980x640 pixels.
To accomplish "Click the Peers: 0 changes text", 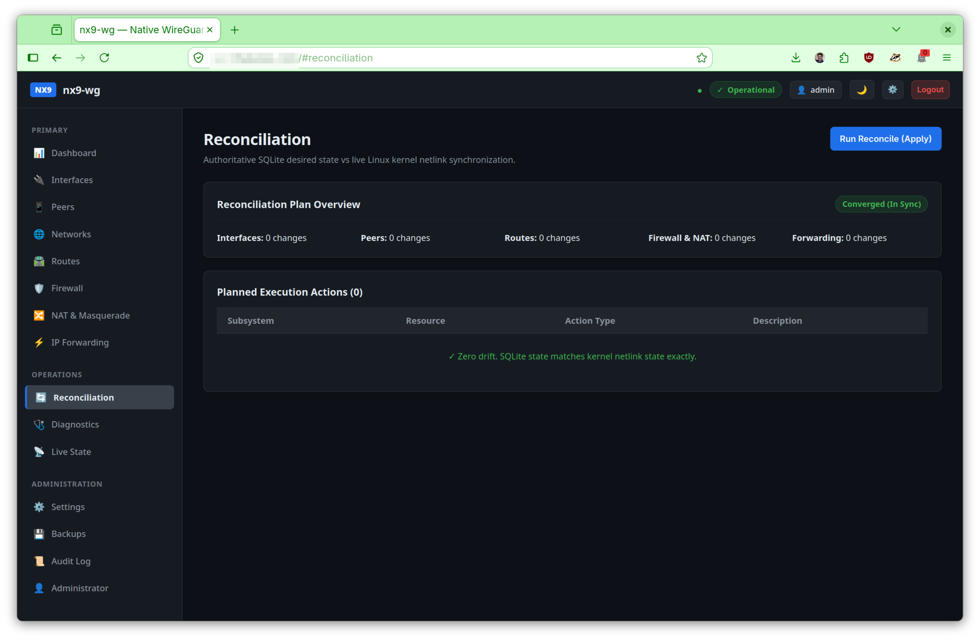I will [395, 238].
